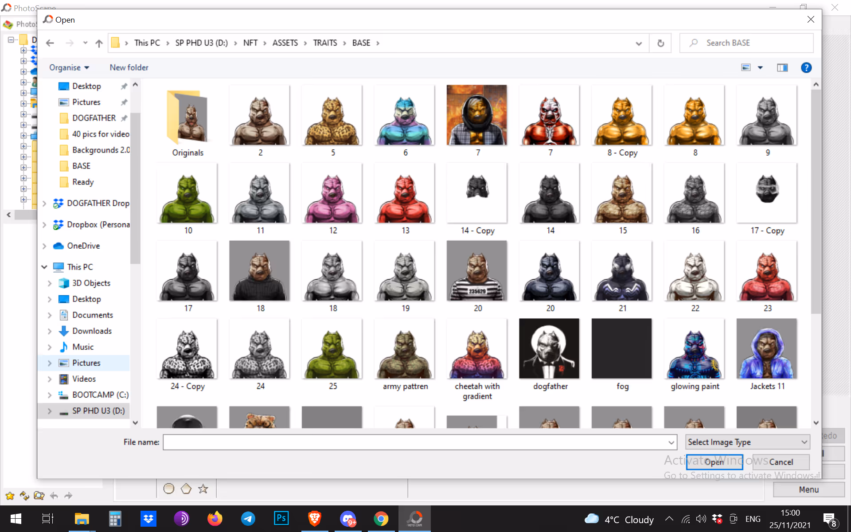The width and height of the screenshot is (851, 532).
Task: Open the change view dropdown arrow
Action: coord(760,67)
